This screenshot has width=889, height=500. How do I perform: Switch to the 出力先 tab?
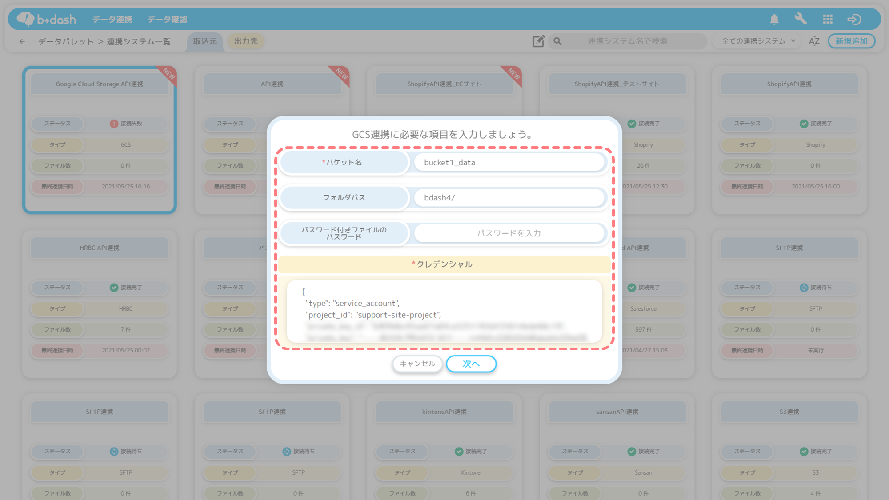pos(246,41)
